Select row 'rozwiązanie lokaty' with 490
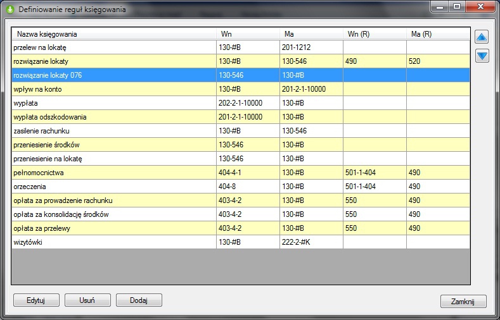The image size is (500, 320). [241, 61]
